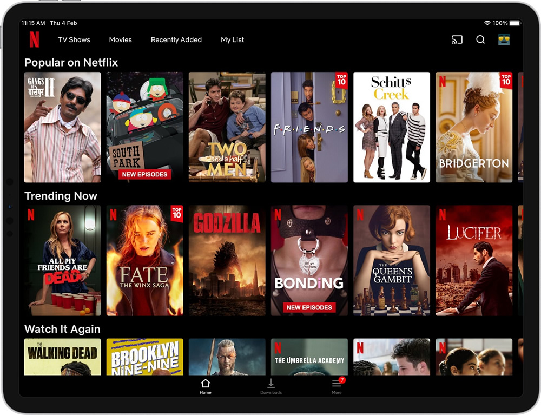Open Bridgerton poster

(x=474, y=127)
